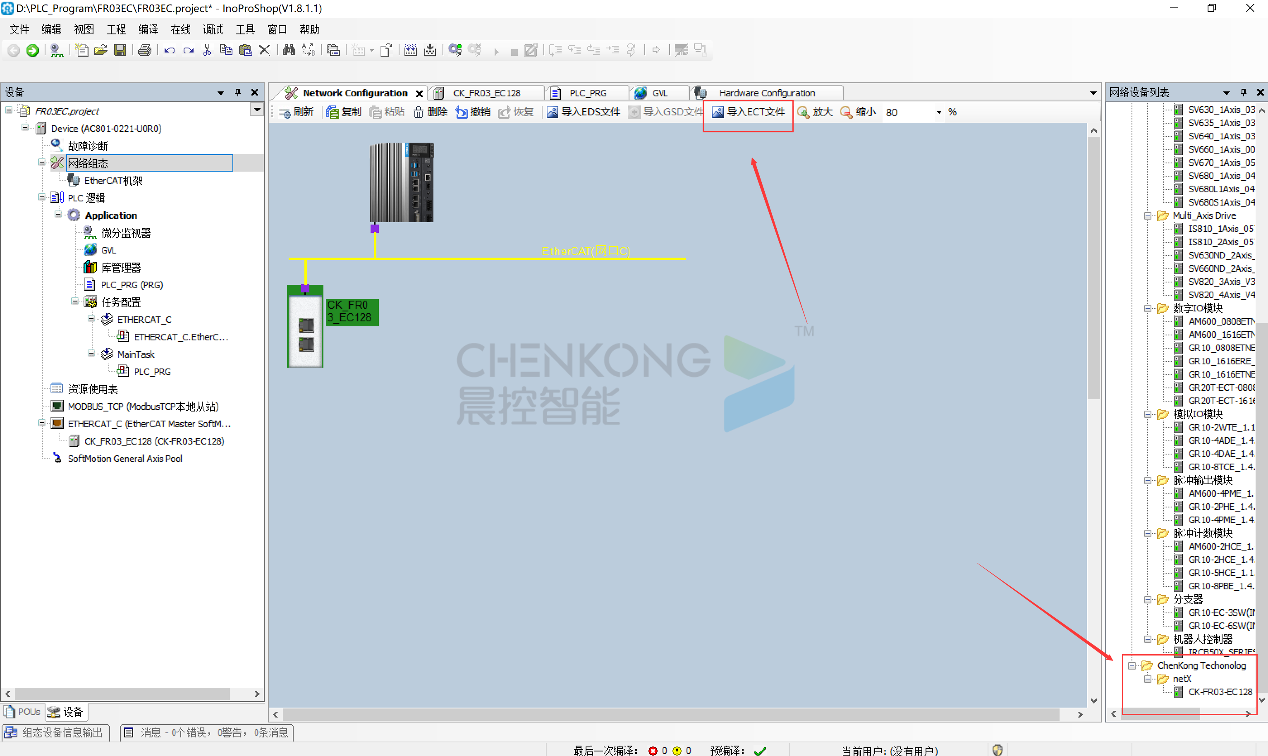
Task: Click the Undo arrow in the main toolbar
Action: [169, 50]
